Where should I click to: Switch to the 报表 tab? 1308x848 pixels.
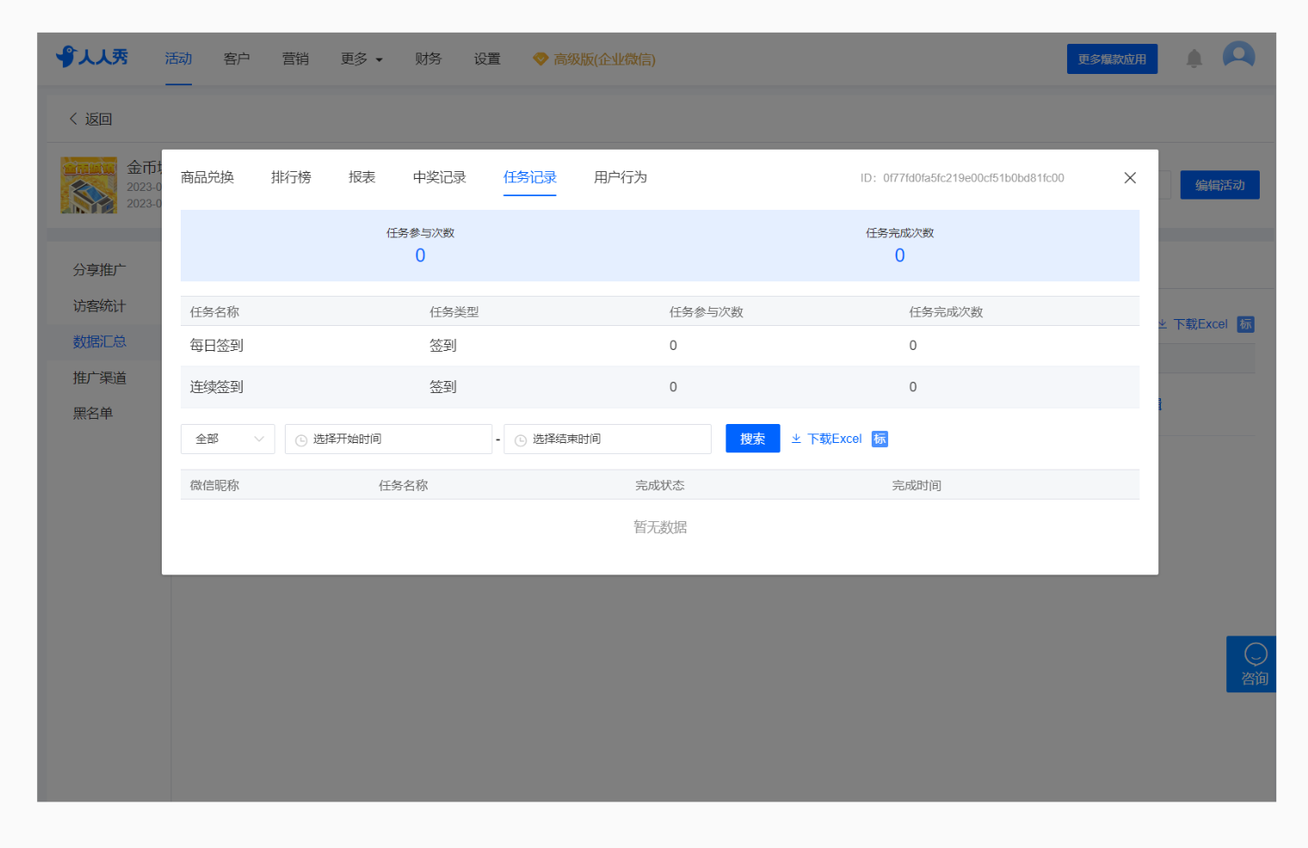(362, 177)
